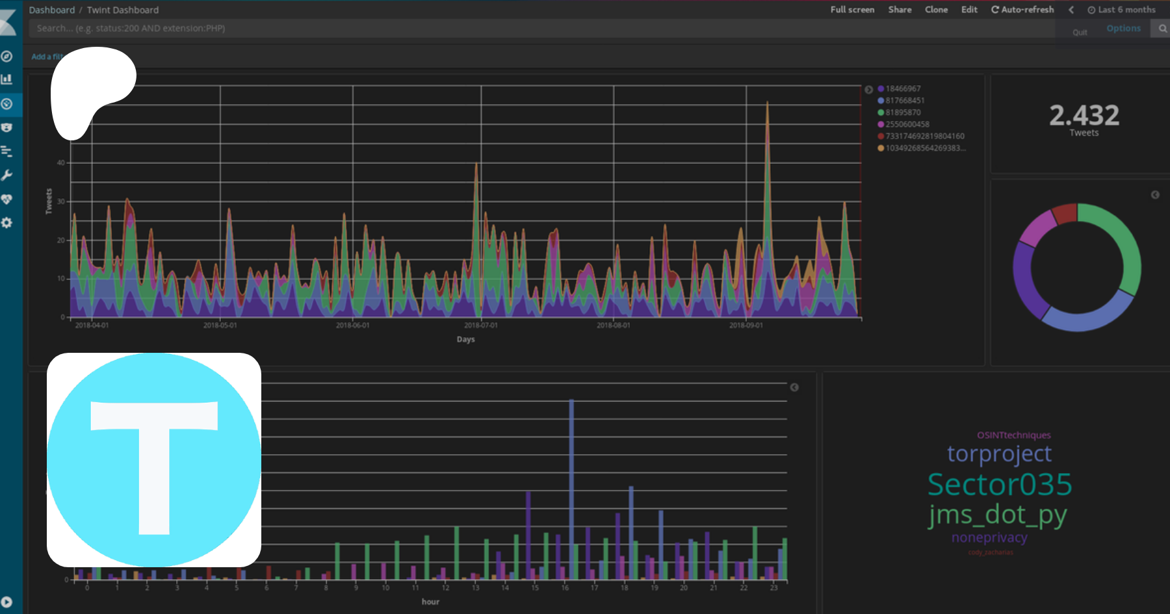Open Monitoring via the heartbeat sidebar icon
The width and height of the screenshot is (1170, 614).
click(x=7, y=199)
